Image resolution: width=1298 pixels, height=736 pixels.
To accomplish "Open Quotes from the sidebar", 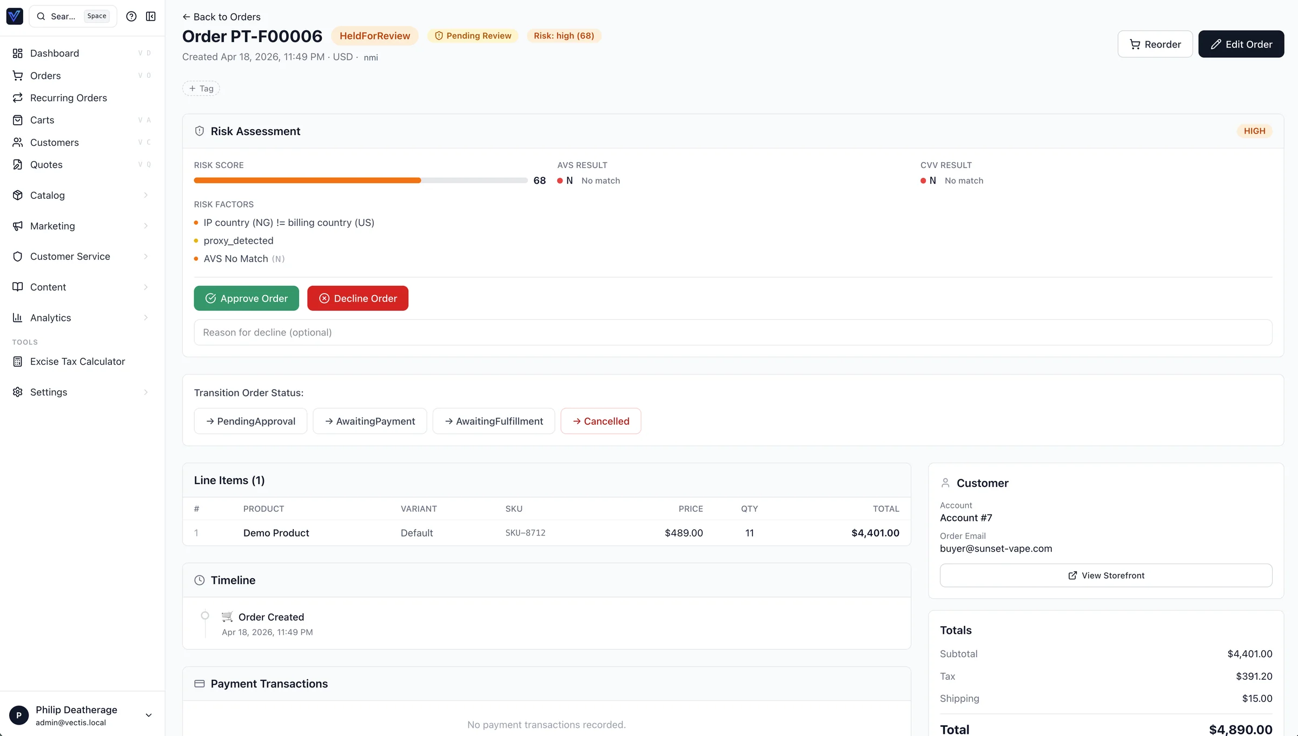I will 46,165.
